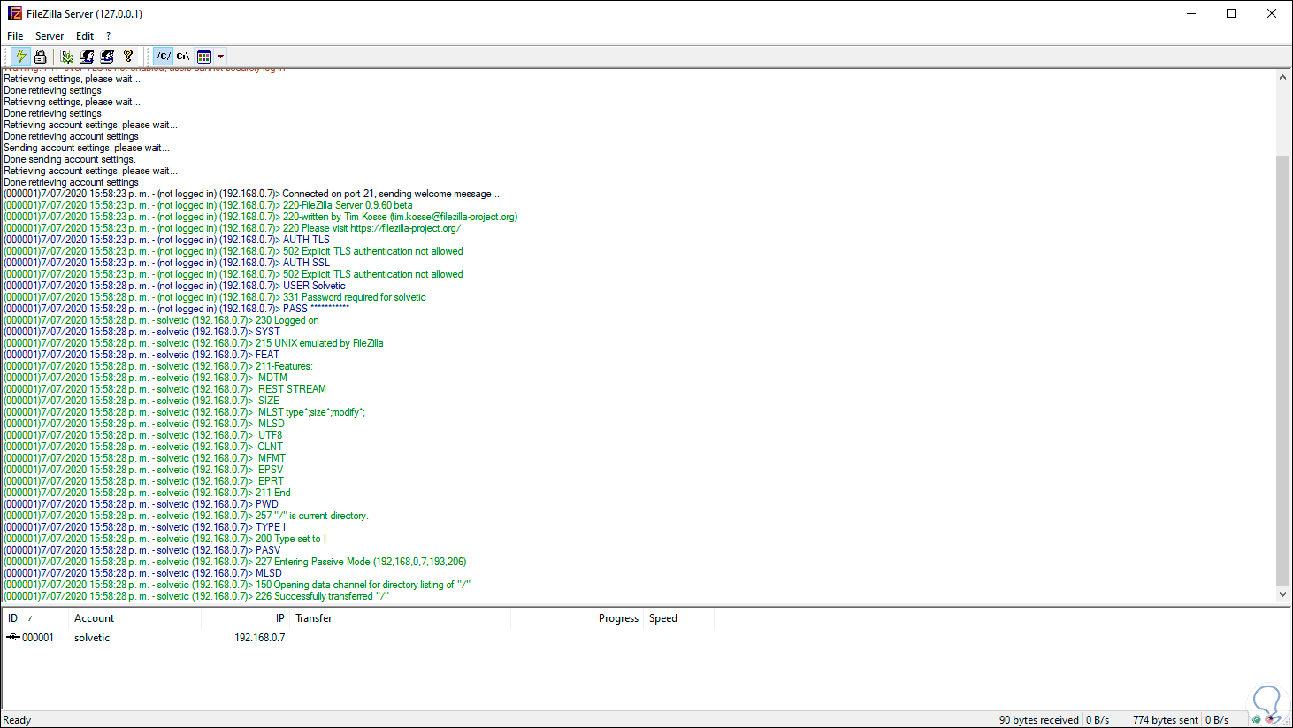Open the File menu
1293x728 pixels.
pos(15,36)
